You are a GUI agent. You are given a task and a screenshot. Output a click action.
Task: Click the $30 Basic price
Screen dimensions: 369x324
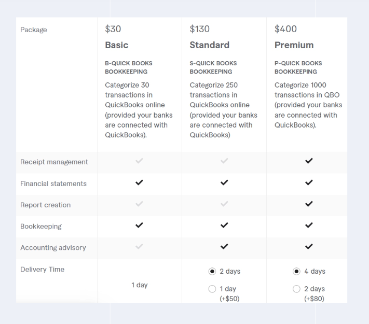(113, 29)
